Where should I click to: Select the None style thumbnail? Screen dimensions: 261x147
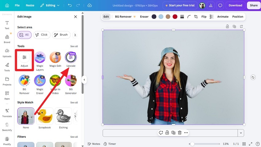[x=26, y=116]
